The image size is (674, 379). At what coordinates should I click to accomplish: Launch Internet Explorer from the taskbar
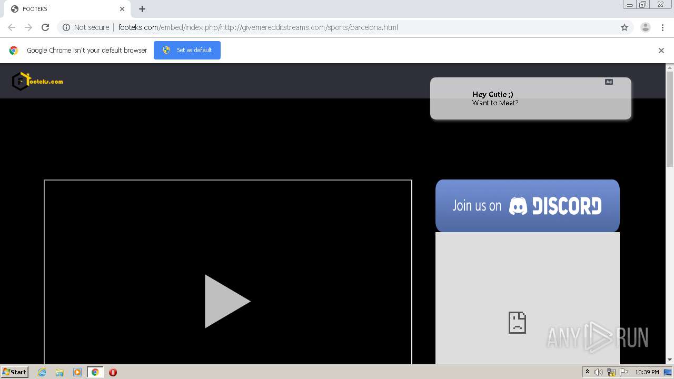point(42,372)
